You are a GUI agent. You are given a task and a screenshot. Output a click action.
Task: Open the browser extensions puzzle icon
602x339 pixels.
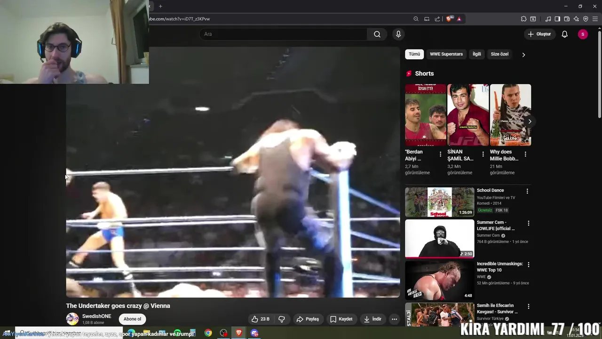coord(523,19)
